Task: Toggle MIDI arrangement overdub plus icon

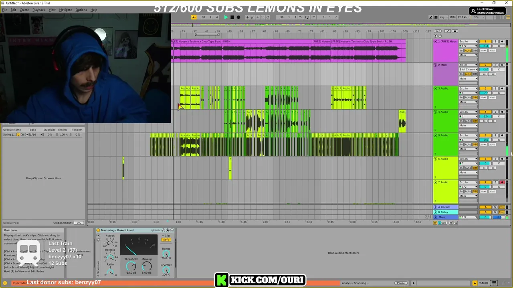Action: coord(247,17)
